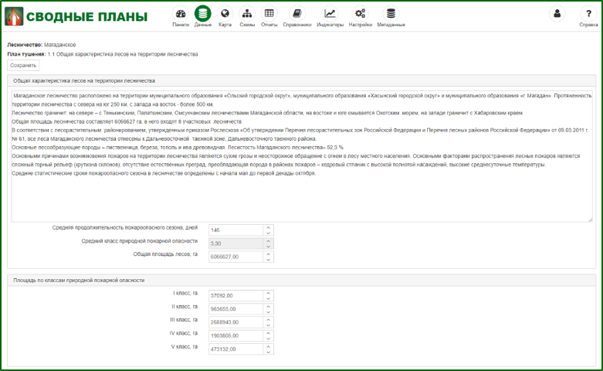Open the Отчеты table icon
This screenshot has height=371, width=603.
(x=269, y=14)
